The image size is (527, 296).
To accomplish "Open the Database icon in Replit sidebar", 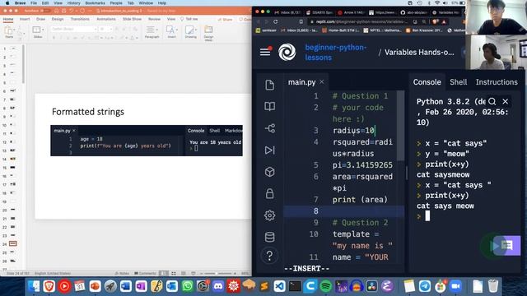I will (x=269, y=237).
